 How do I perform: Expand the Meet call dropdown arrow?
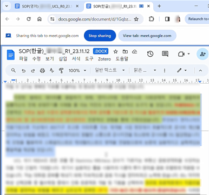188,54
